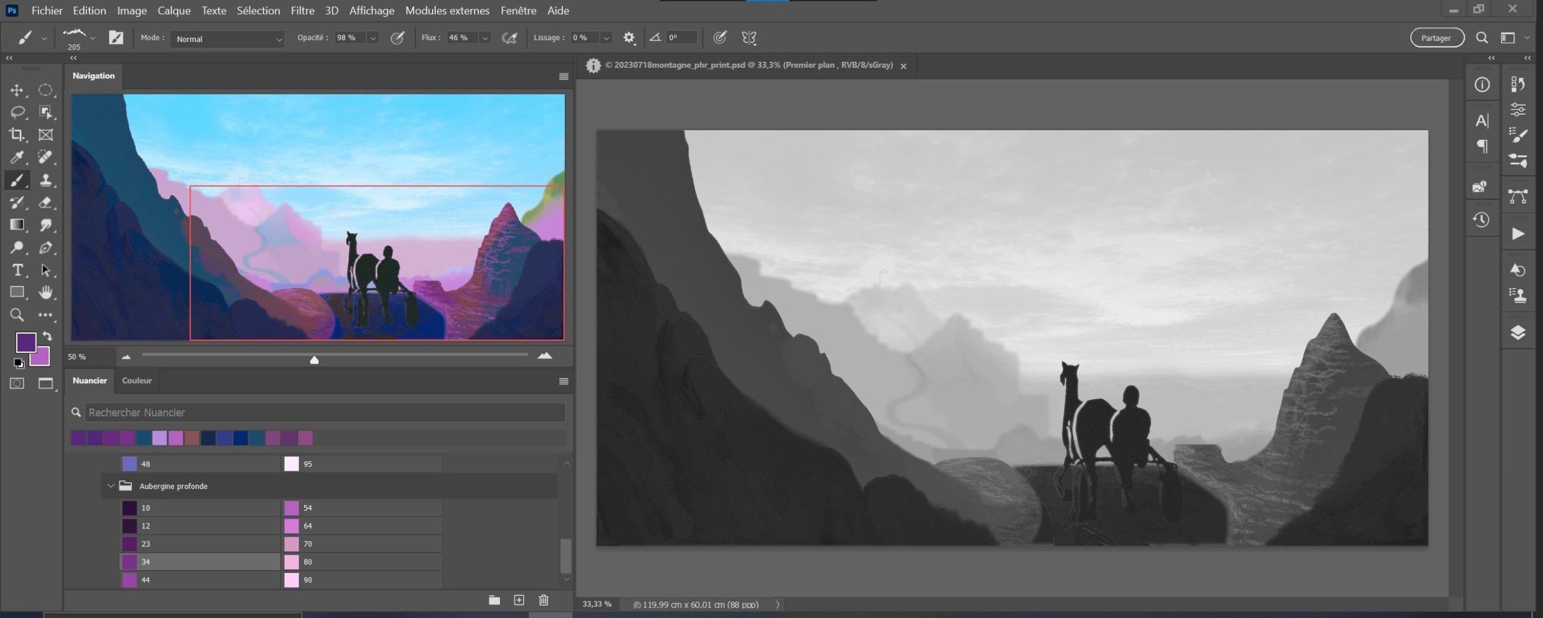Delete swatch with trash icon
Viewport: 1543px width, 618px height.
[543, 600]
